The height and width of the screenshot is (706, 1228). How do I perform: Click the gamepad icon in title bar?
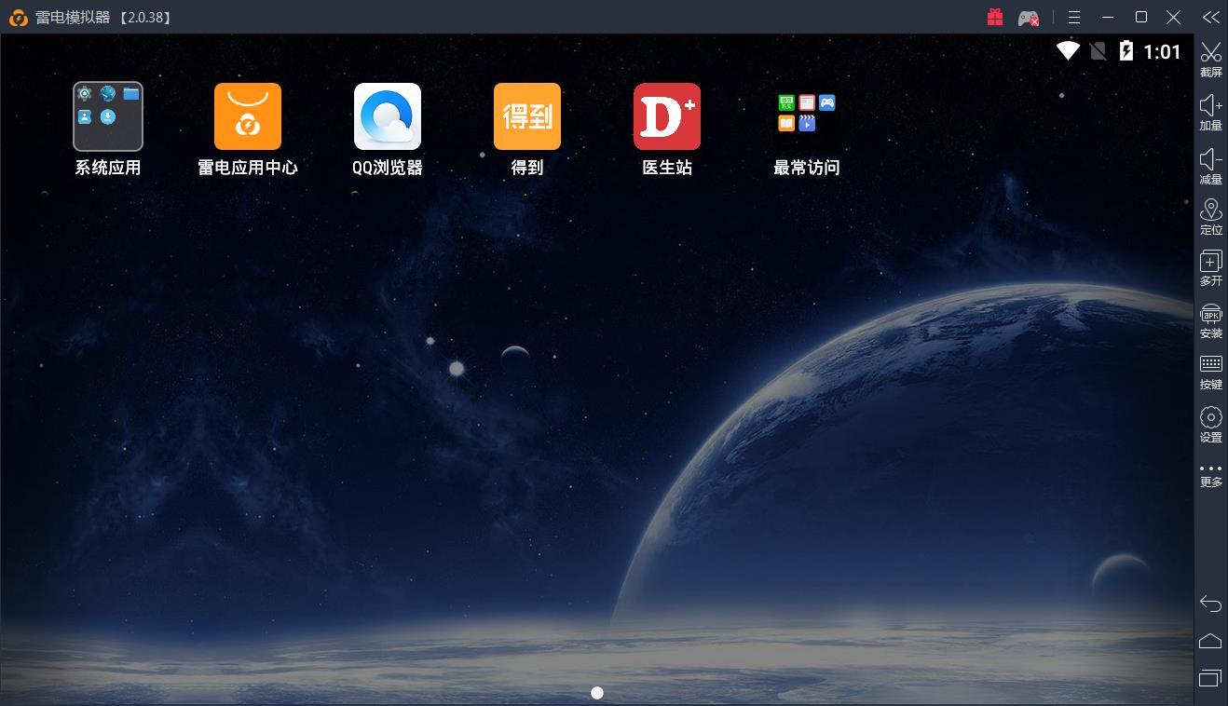click(x=1029, y=17)
